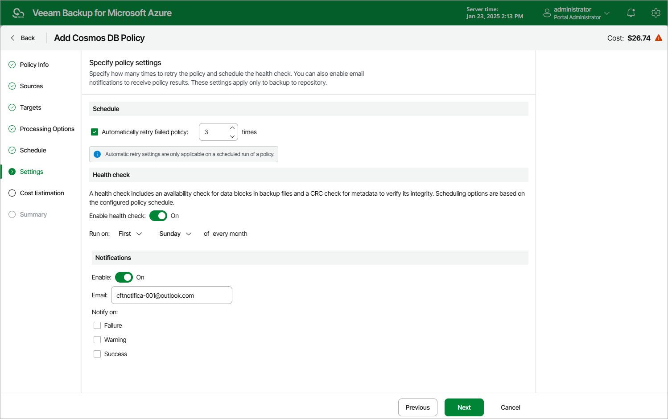Viewport: 668px width, 419px height.
Task: Click the Add Cosmos DB Policy heading
Action: 99,38
